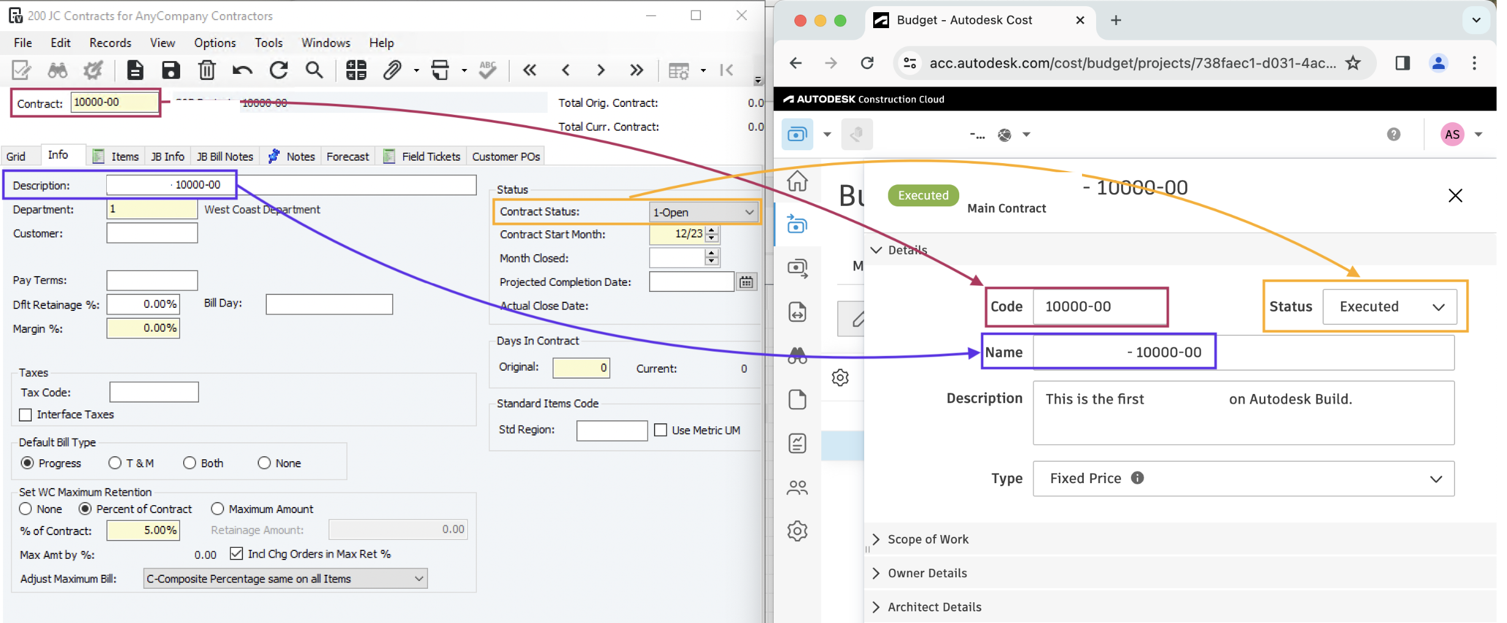
Task: Click the binoculars search icon in toolbar
Action: [x=57, y=70]
